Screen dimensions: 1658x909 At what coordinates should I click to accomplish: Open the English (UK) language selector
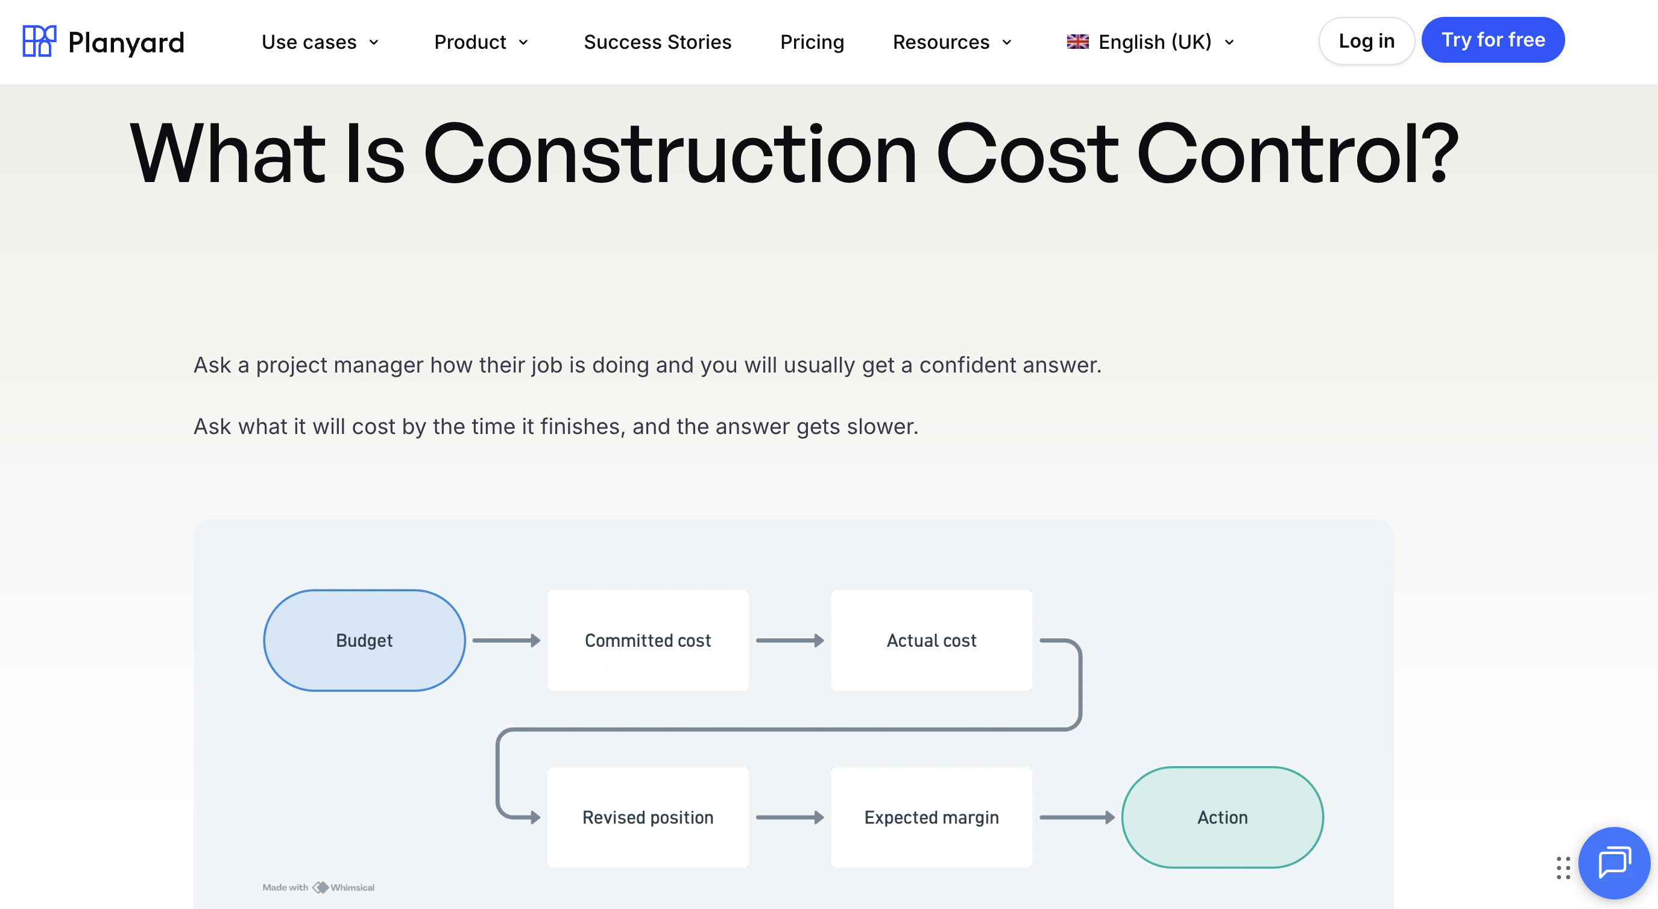1151,42
